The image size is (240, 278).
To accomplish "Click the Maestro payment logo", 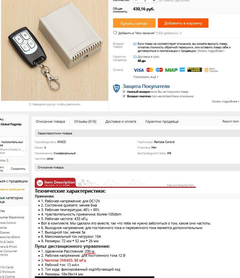I will coord(159,70).
